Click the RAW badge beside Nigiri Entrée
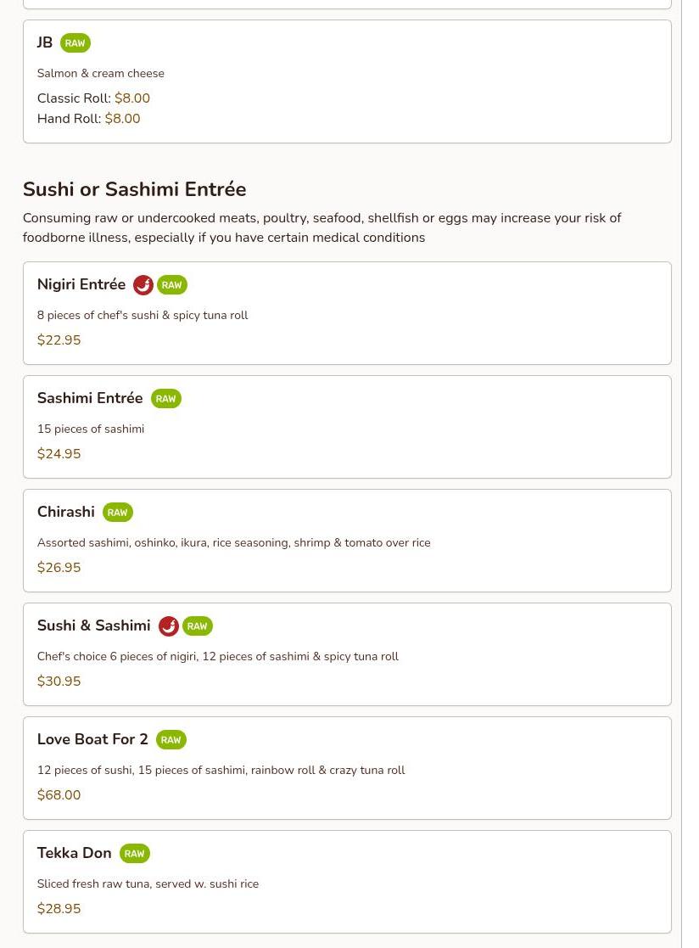Viewport: 699px width, 948px height. (x=172, y=285)
